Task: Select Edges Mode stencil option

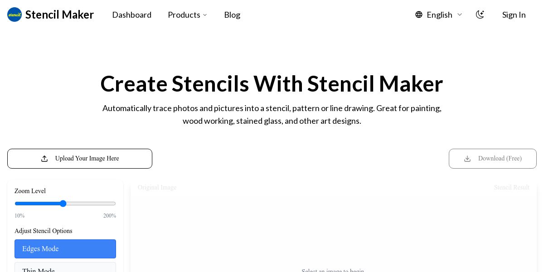Action: (x=65, y=249)
